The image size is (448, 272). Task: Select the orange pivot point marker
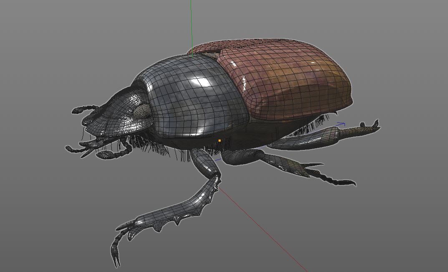click(x=219, y=140)
